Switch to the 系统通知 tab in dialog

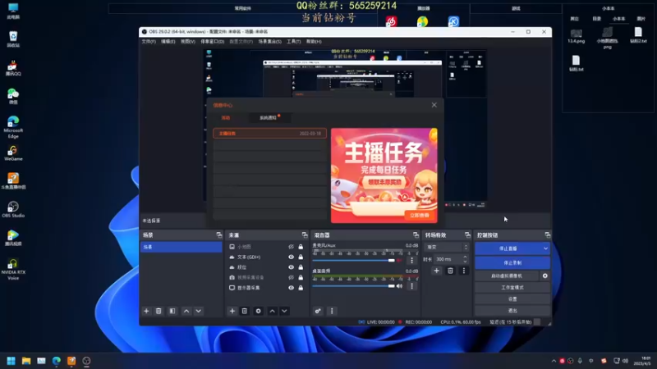268,118
